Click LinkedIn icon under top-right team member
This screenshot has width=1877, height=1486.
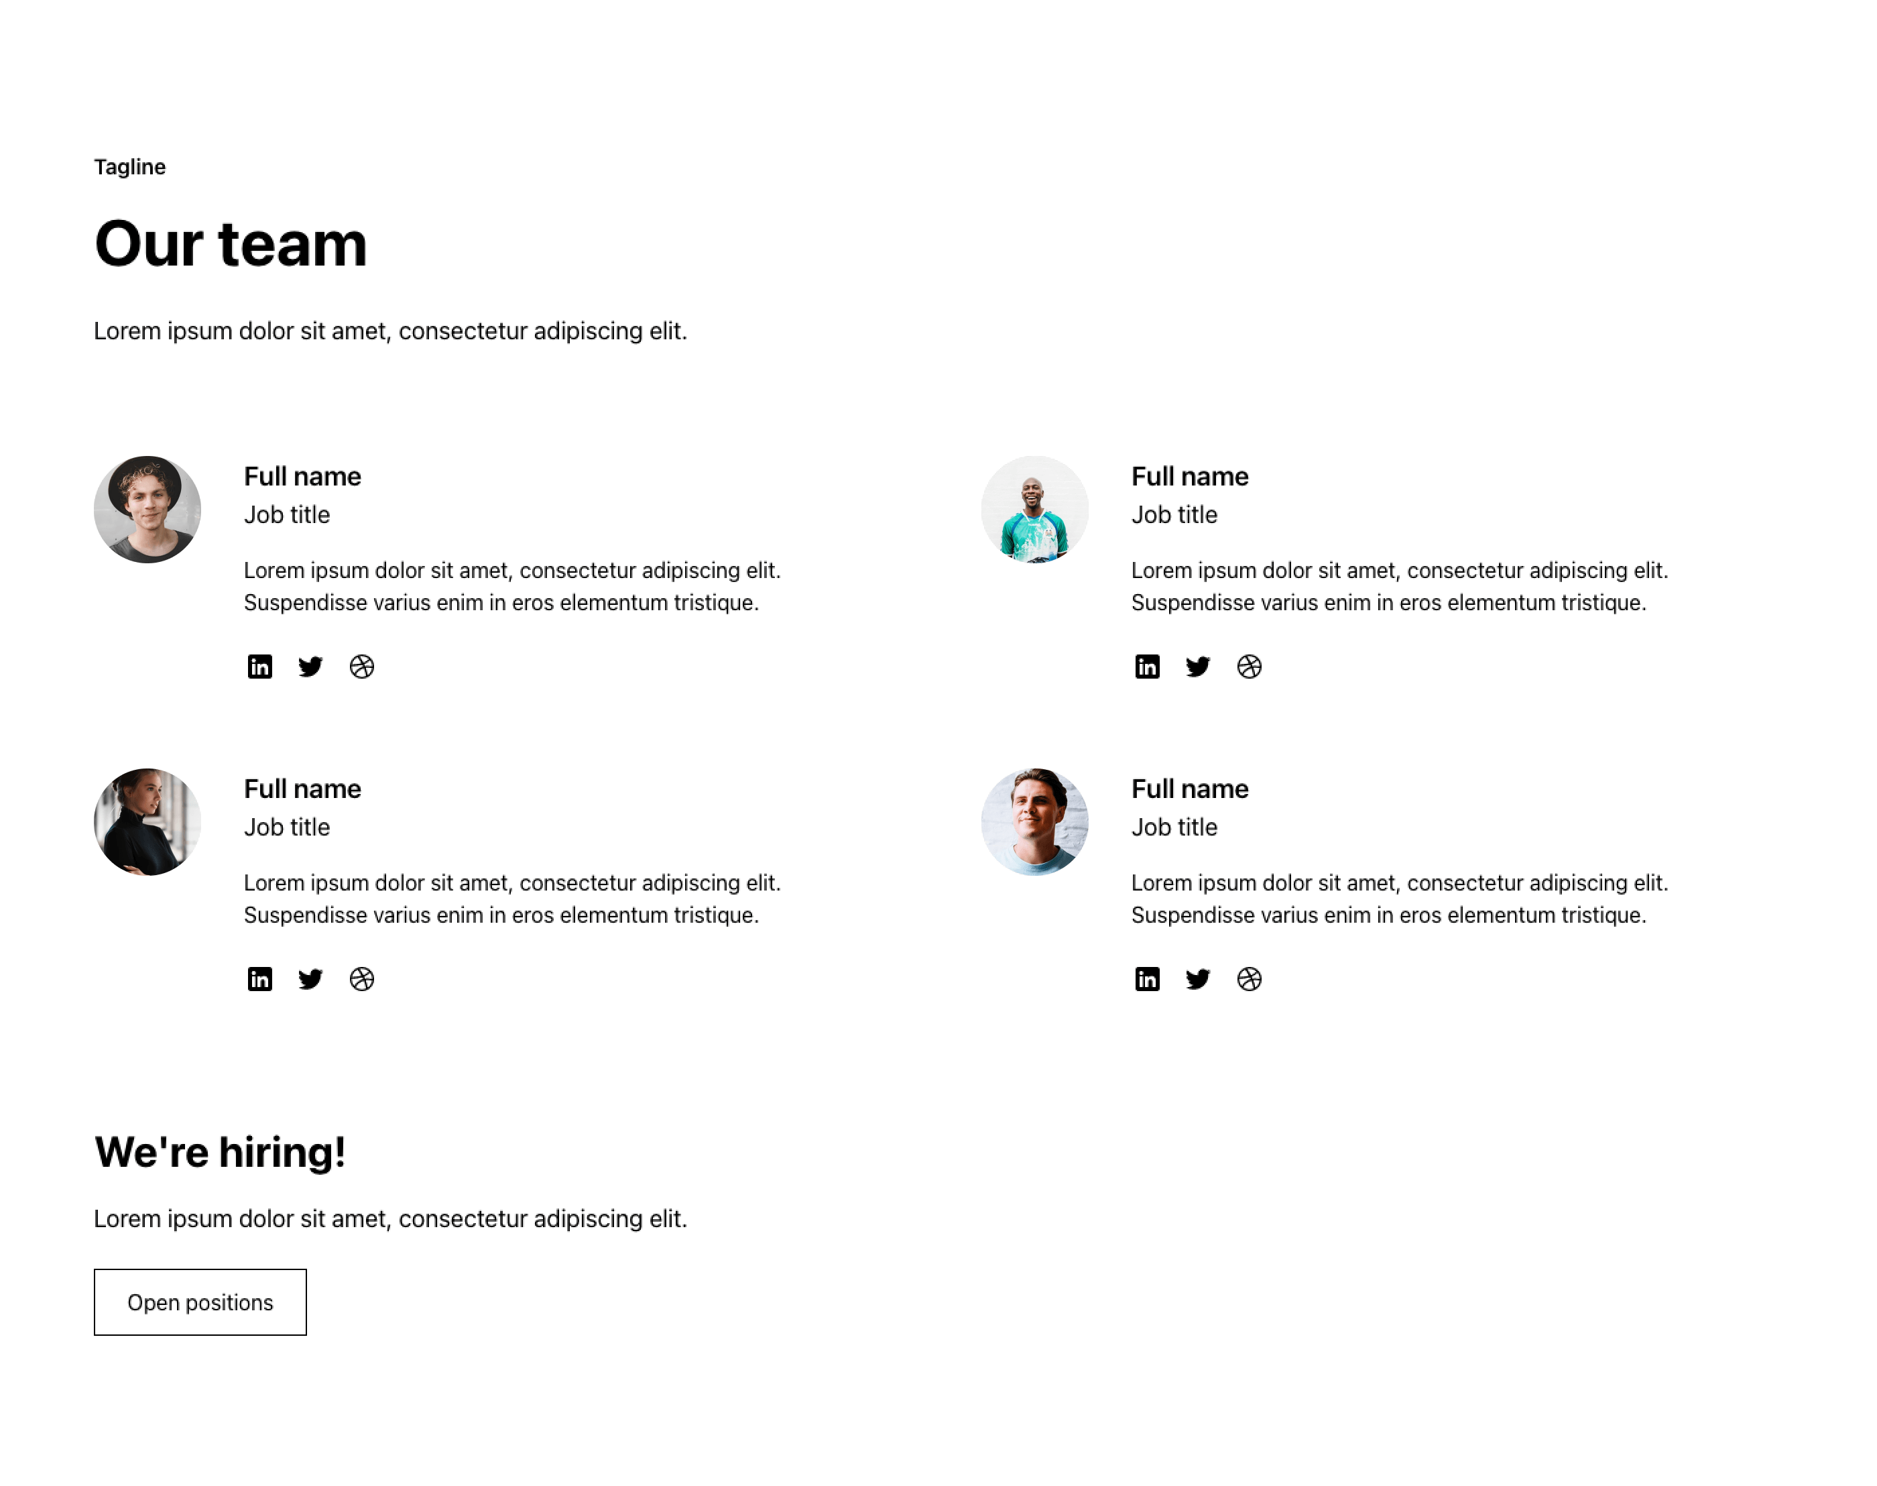[x=1147, y=667]
